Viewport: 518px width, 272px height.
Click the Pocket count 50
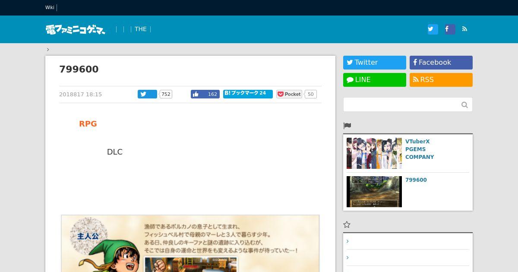310,94
